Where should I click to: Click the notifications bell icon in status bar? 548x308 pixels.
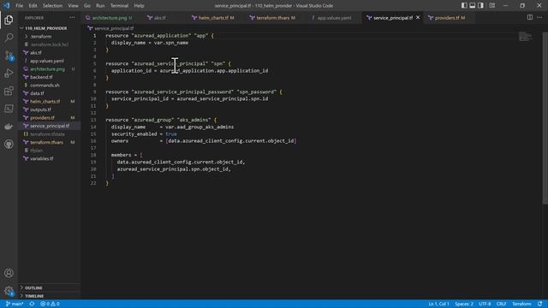click(x=540, y=304)
